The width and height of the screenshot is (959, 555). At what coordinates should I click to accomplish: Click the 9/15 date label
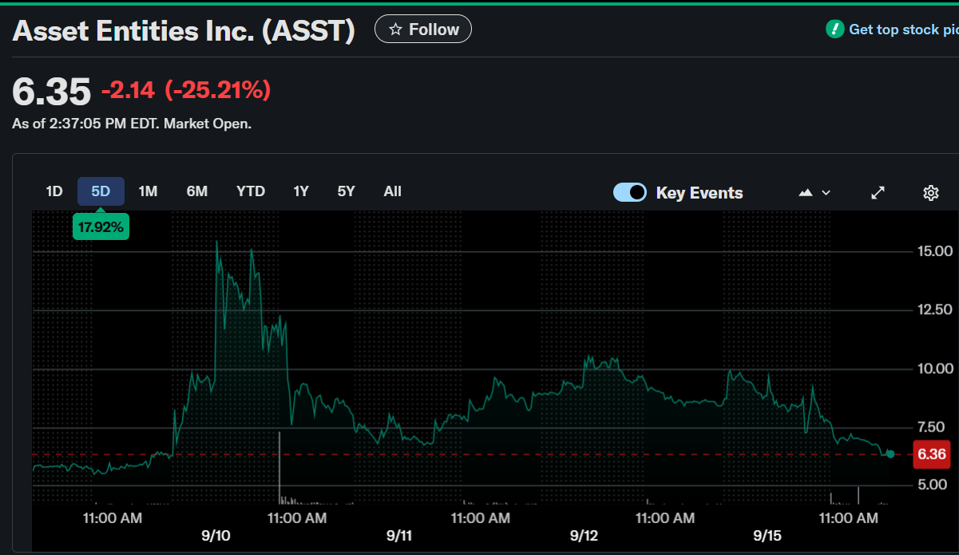[x=767, y=535]
